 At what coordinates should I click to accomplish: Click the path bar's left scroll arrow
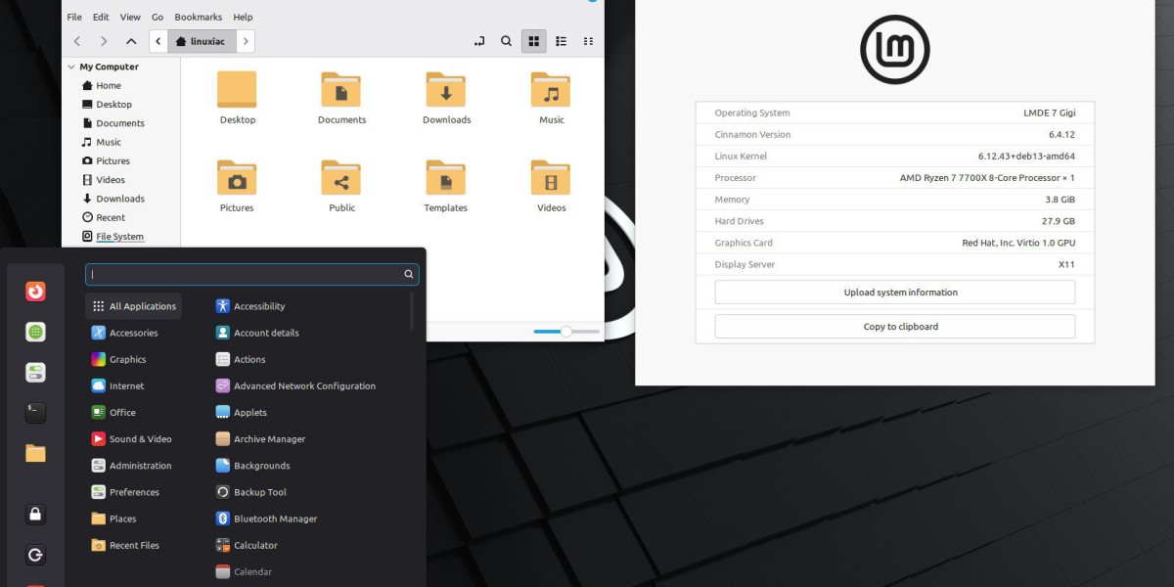point(158,41)
